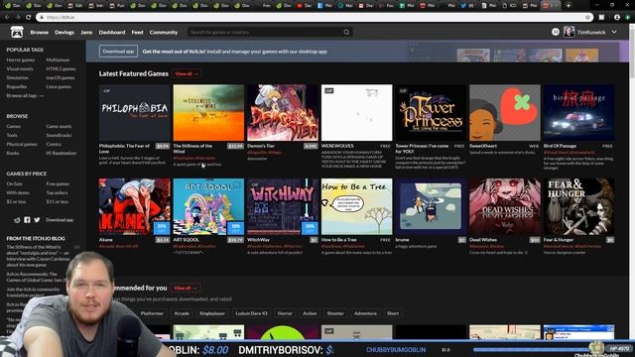The width and height of the screenshot is (635, 357).
Task: Open the WitchWay game thumbnail
Action: coord(283,206)
